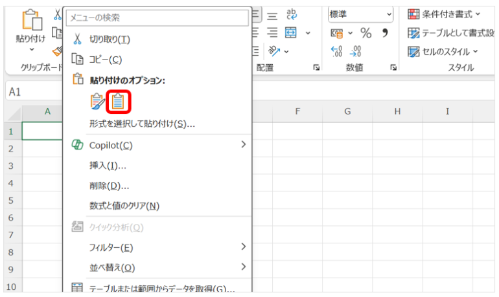Click the accounting currency format icon
Viewport: 499px width, 297px height.
pyautogui.click(x=337, y=33)
